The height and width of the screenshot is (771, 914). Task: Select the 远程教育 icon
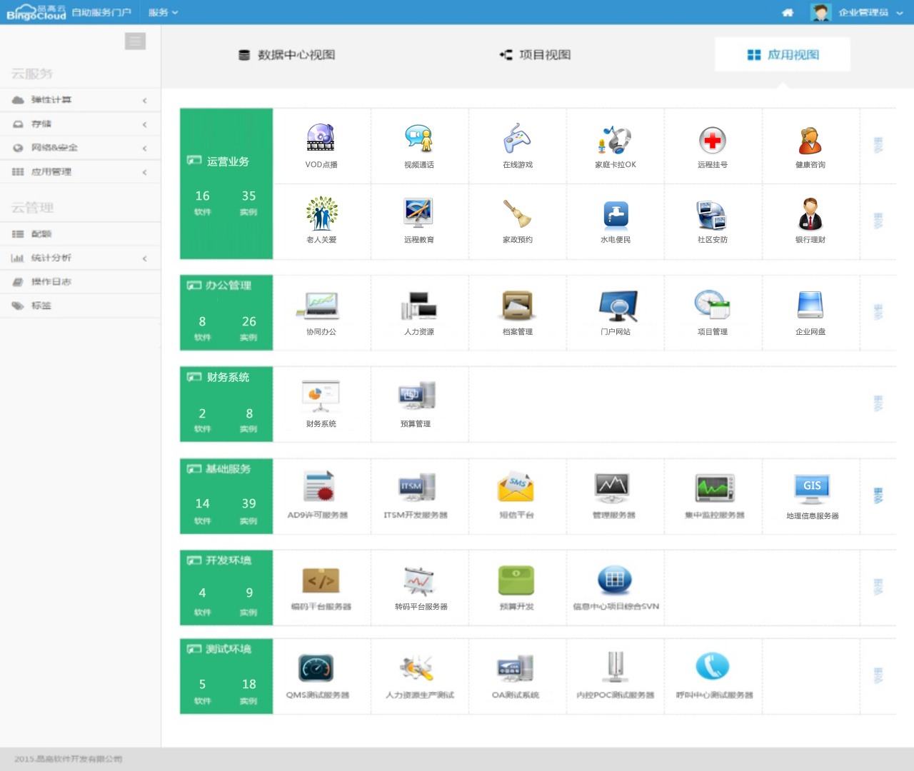pyautogui.click(x=418, y=213)
